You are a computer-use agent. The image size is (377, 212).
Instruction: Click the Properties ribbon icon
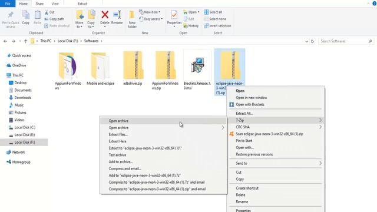click(x=174, y=15)
